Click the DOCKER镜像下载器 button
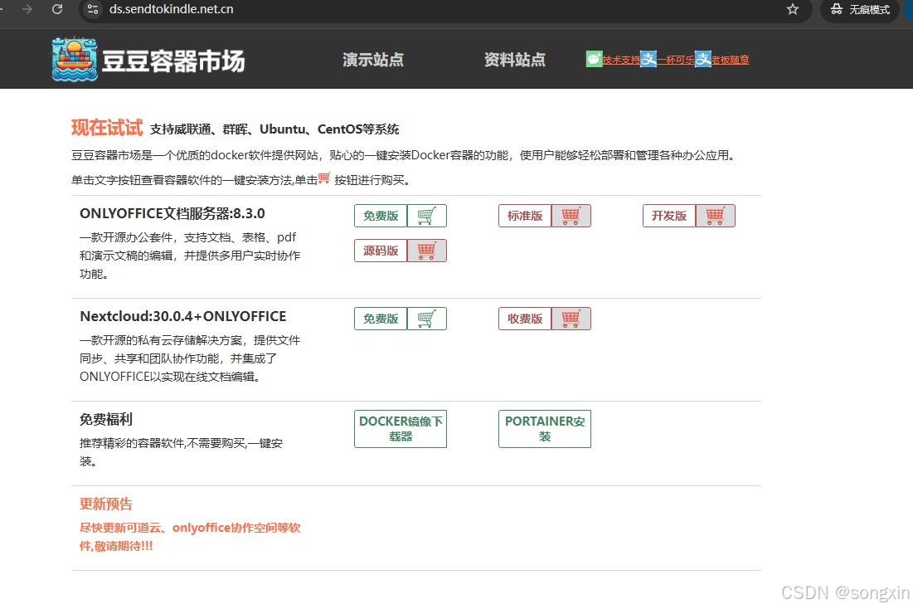This screenshot has width=913, height=609. (401, 429)
